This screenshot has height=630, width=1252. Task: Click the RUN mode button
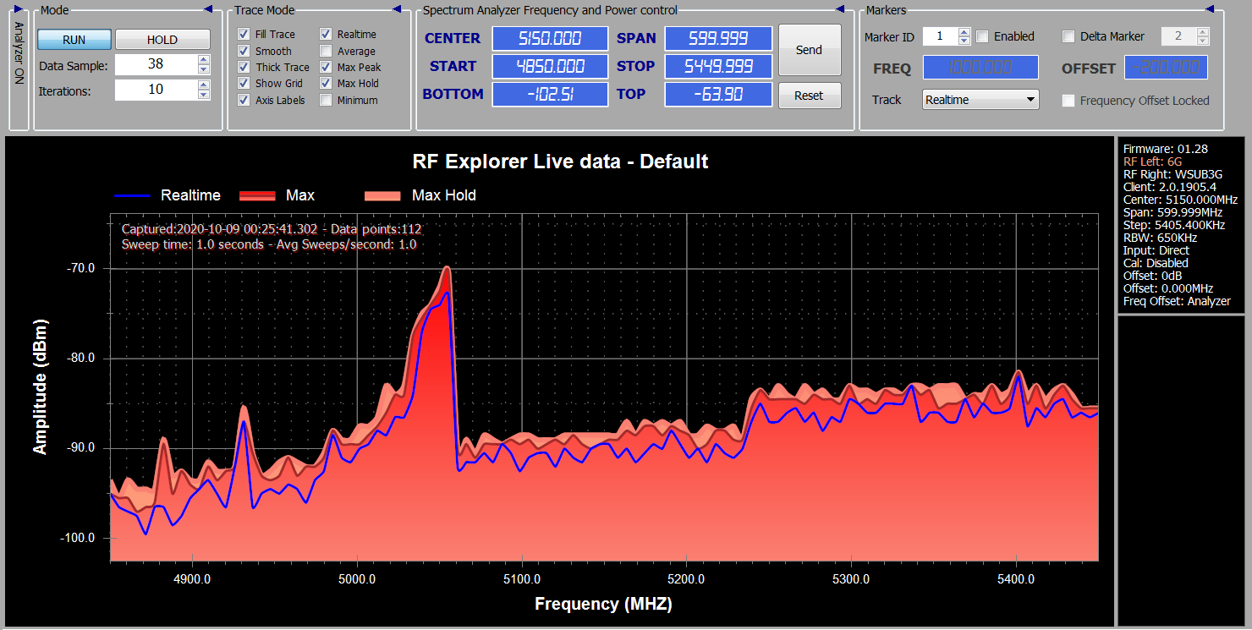tap(74, 40)
